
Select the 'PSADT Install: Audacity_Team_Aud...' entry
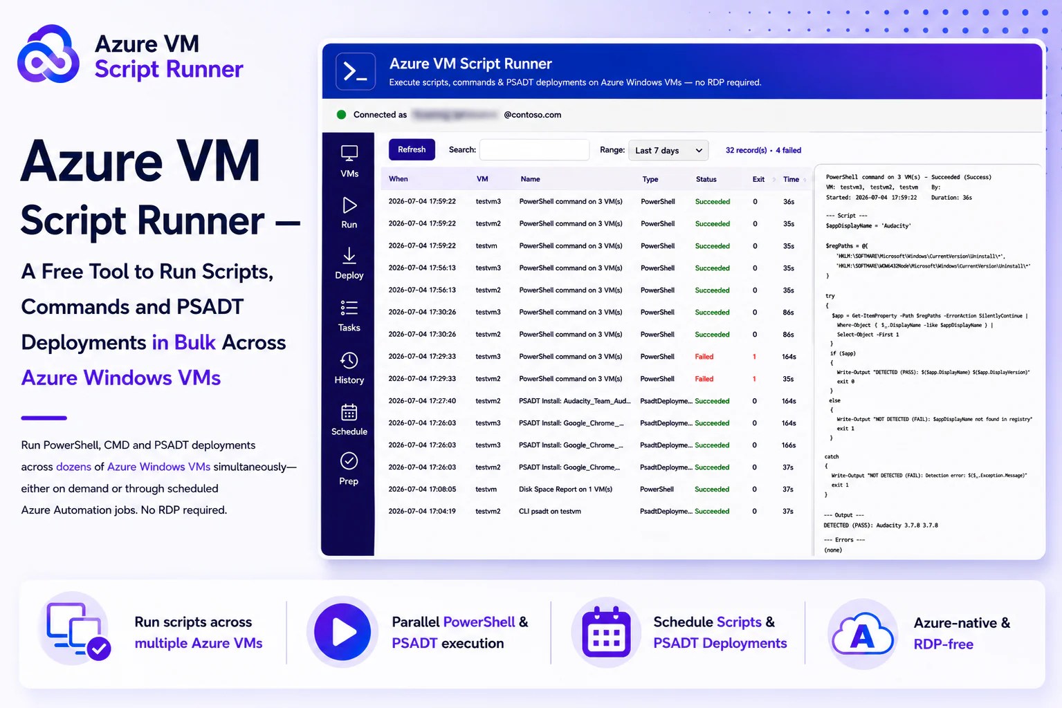pyautogui.click(x=574, y=401)
